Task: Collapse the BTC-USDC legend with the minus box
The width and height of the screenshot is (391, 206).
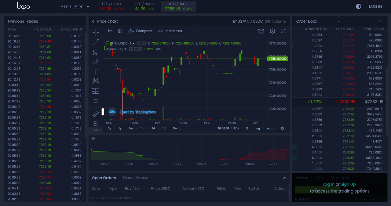Action: (107, 43)
